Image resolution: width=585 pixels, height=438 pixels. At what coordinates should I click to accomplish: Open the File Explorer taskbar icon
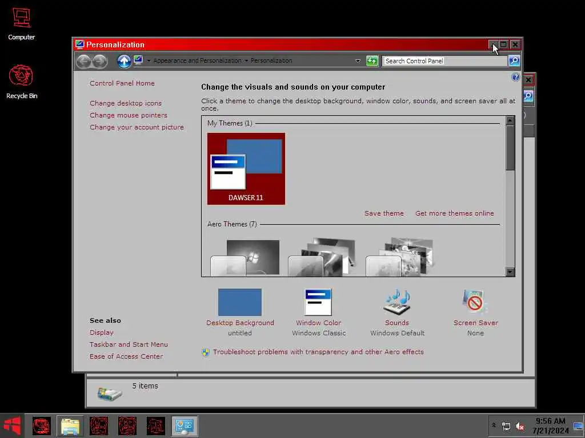(70, 426)
